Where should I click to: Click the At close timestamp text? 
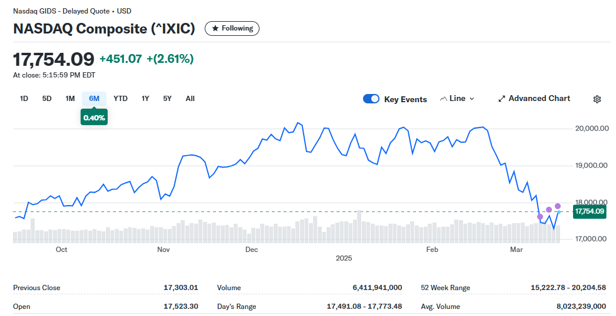[x=54, y=75]
